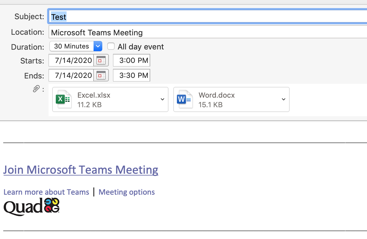Open the Ends date calendar picker
367x239 pixels.
click(101, 75)
